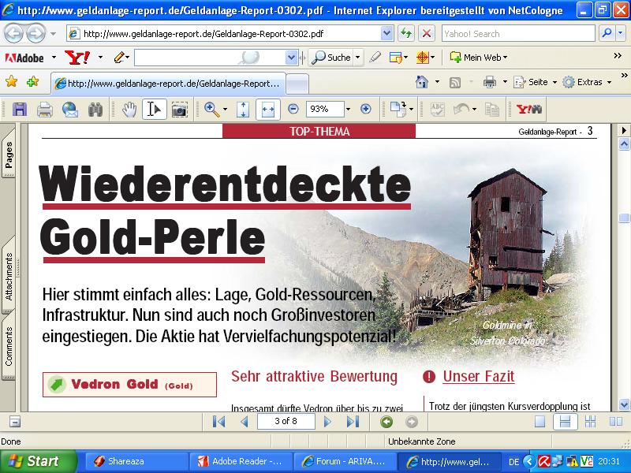Select the Zoom In magnifier tool
Viewport: 631px width, 473px height.
(x=211, y=109)
